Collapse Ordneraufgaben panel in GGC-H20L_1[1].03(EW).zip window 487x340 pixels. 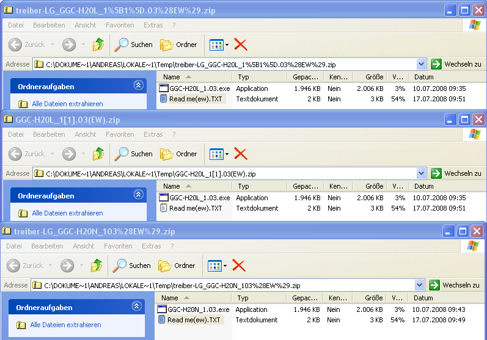(x=138, y=195)
